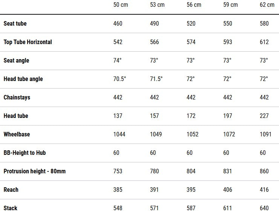Click the Seat tube row label

click(15, 23)
